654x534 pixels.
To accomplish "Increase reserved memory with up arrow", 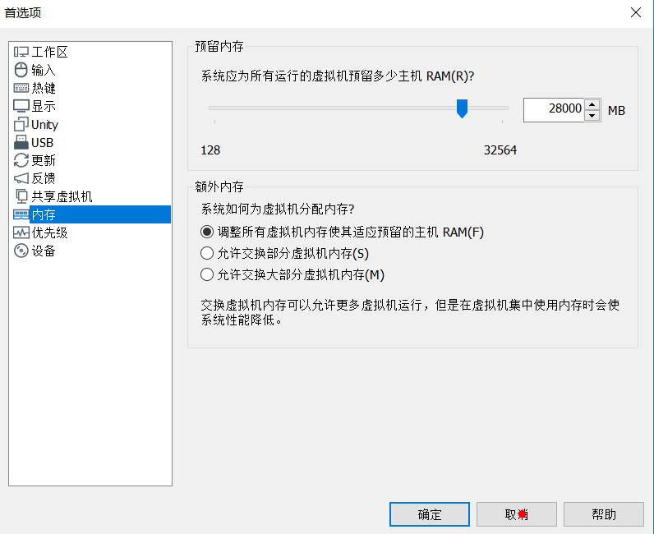I will click(x=592, y=104).
